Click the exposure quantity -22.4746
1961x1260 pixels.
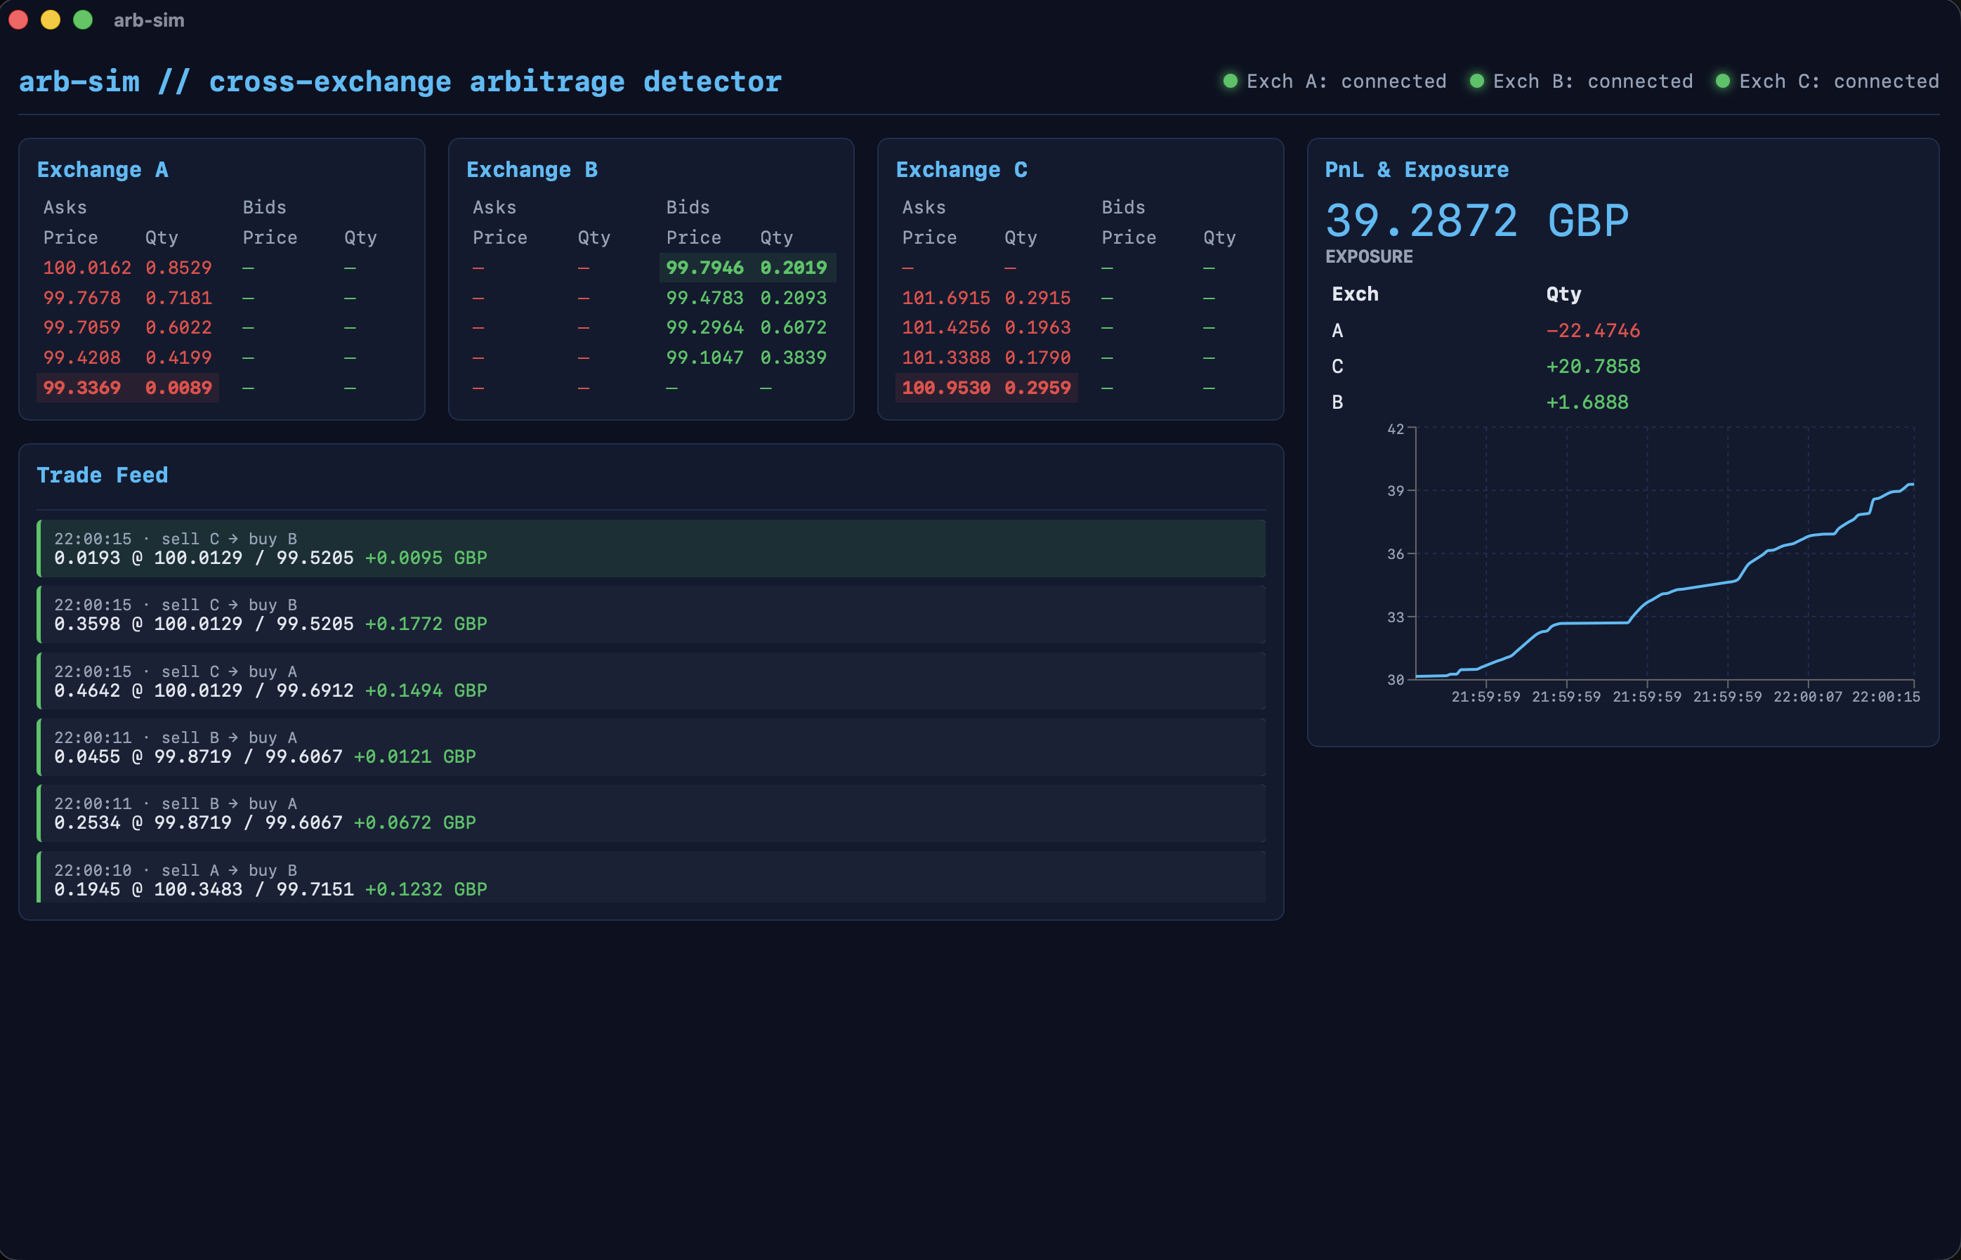pyautogui.click(x=1593, y=331)
